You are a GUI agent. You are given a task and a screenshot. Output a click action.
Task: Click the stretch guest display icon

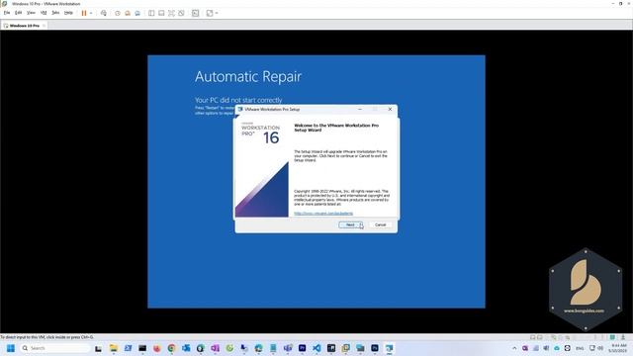point(210,13)
